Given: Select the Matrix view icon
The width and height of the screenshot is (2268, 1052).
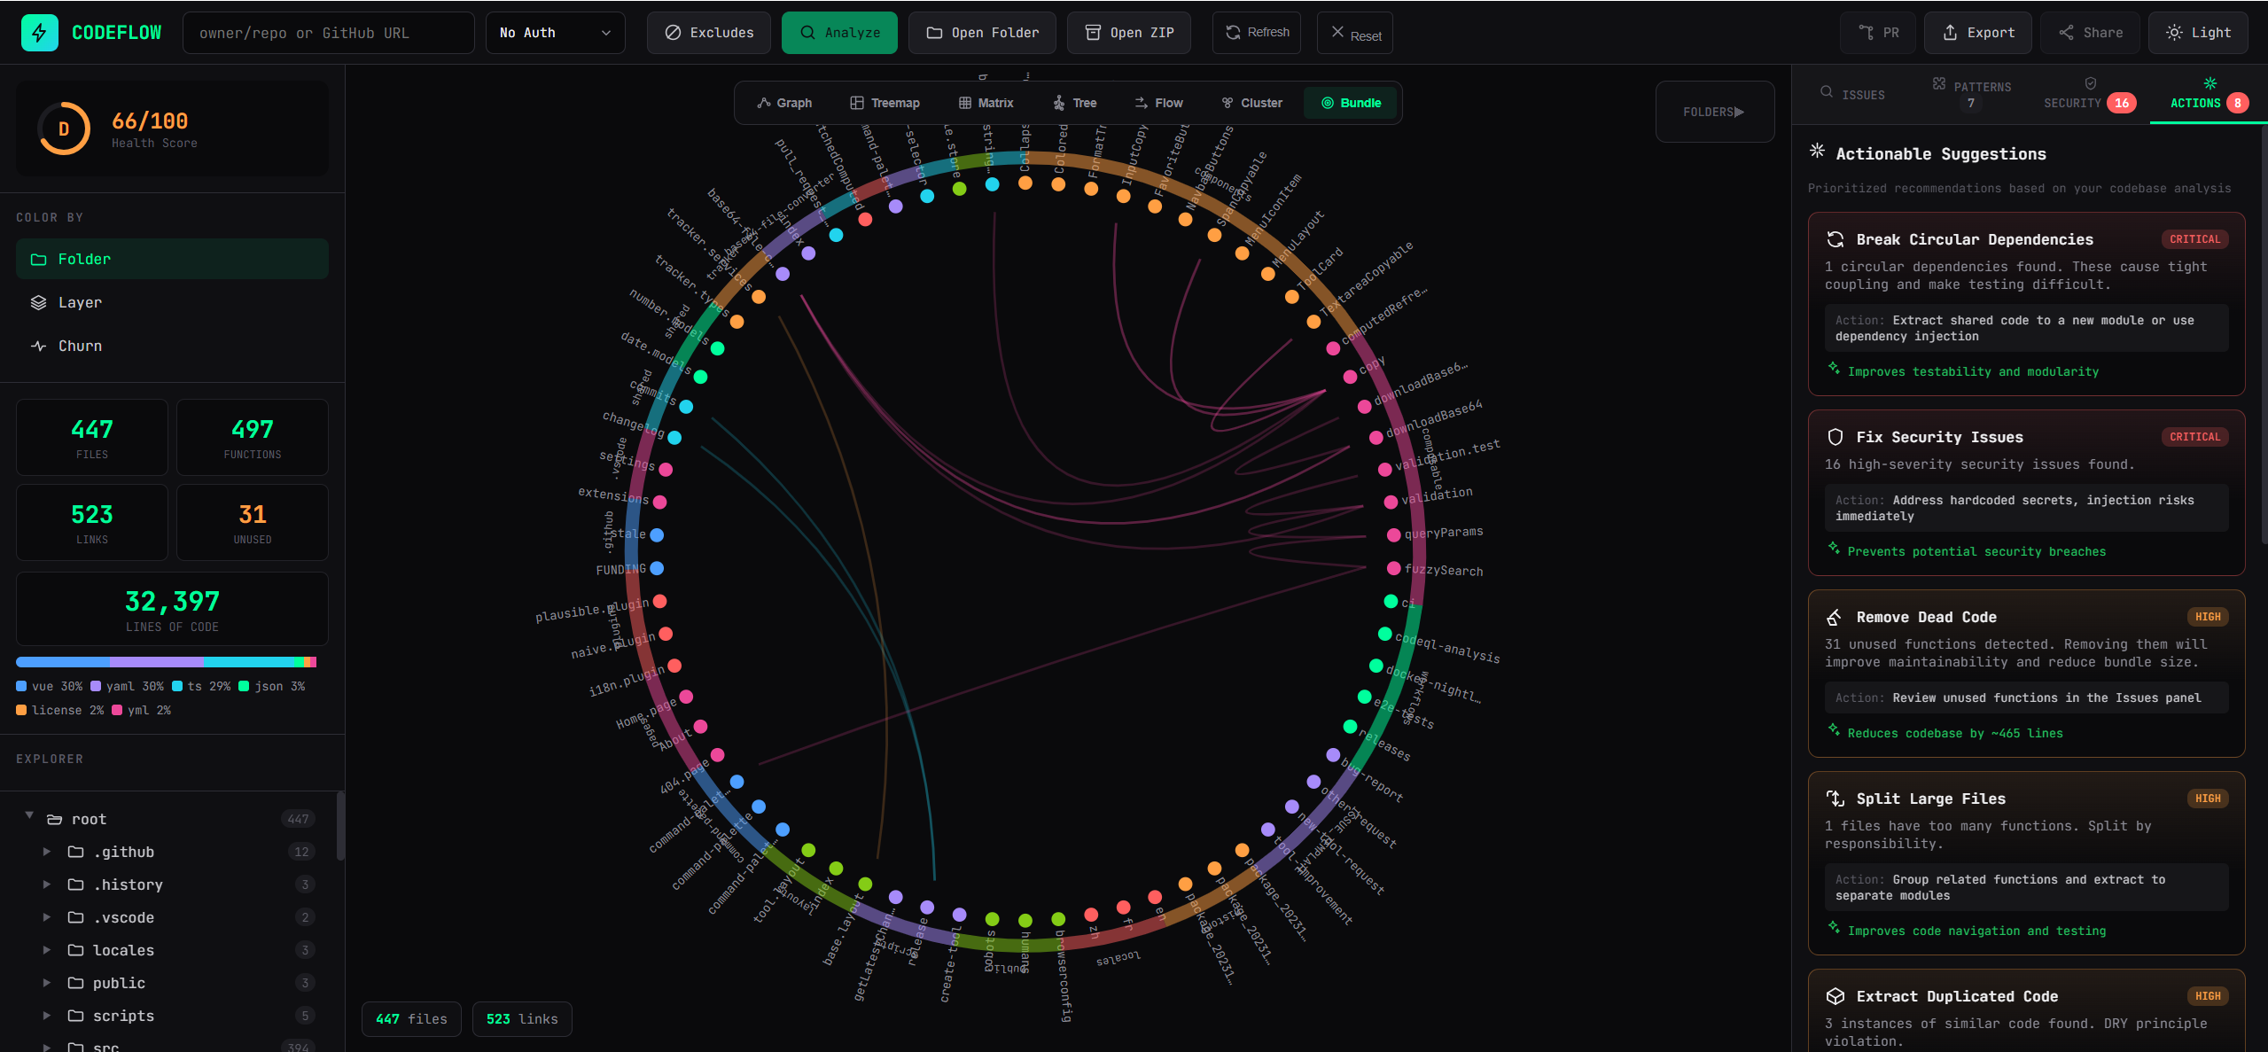Looking at the screenshot, I should pos(965,103).
